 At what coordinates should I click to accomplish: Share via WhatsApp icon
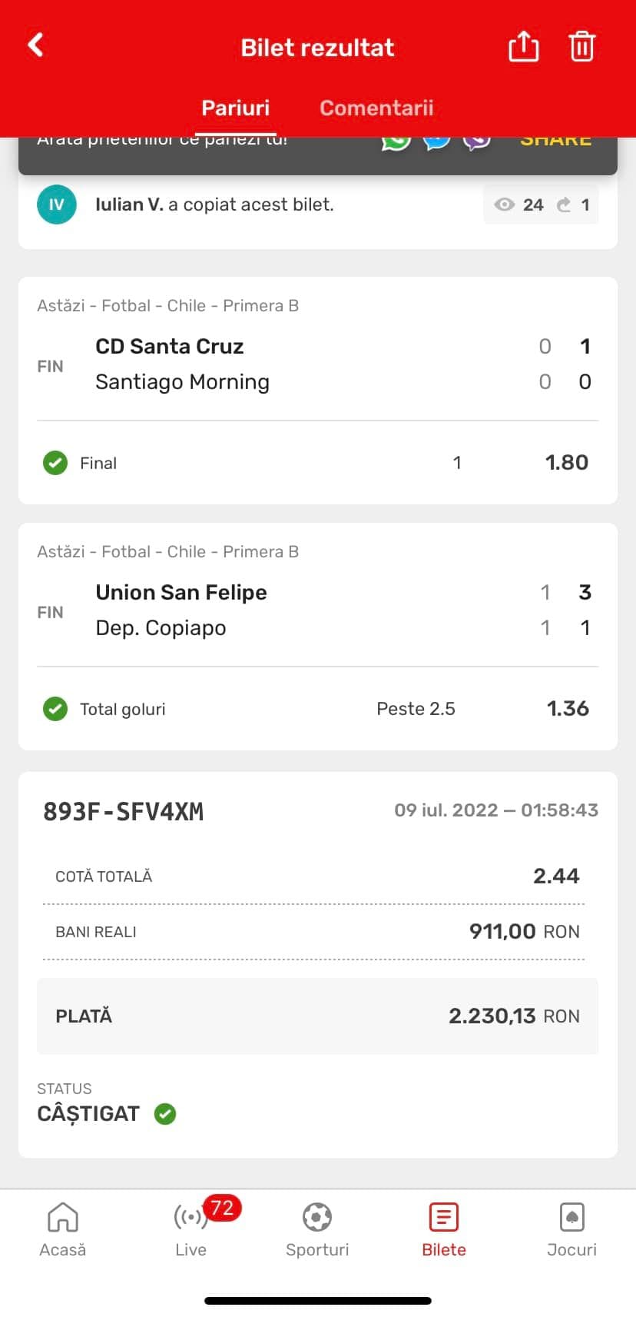click(x=396, y=141)
